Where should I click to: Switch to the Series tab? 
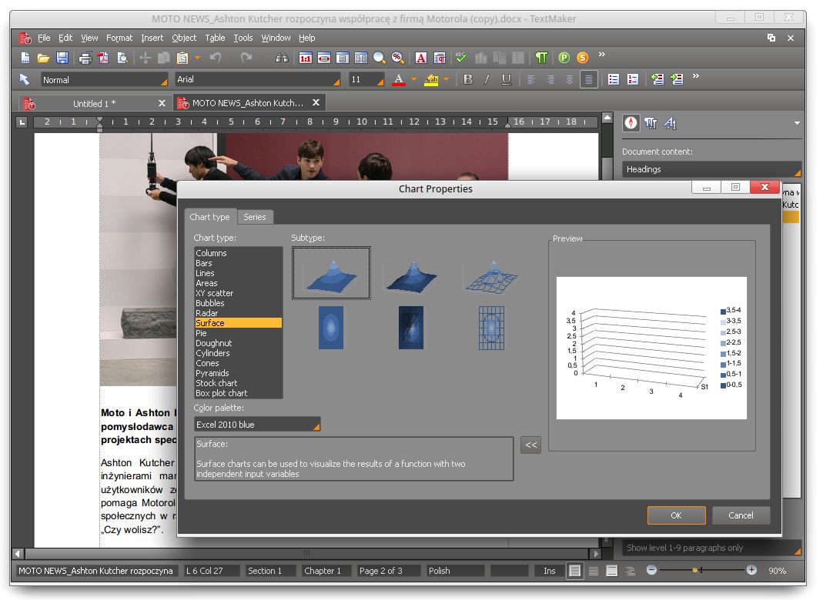click(255, 217)
